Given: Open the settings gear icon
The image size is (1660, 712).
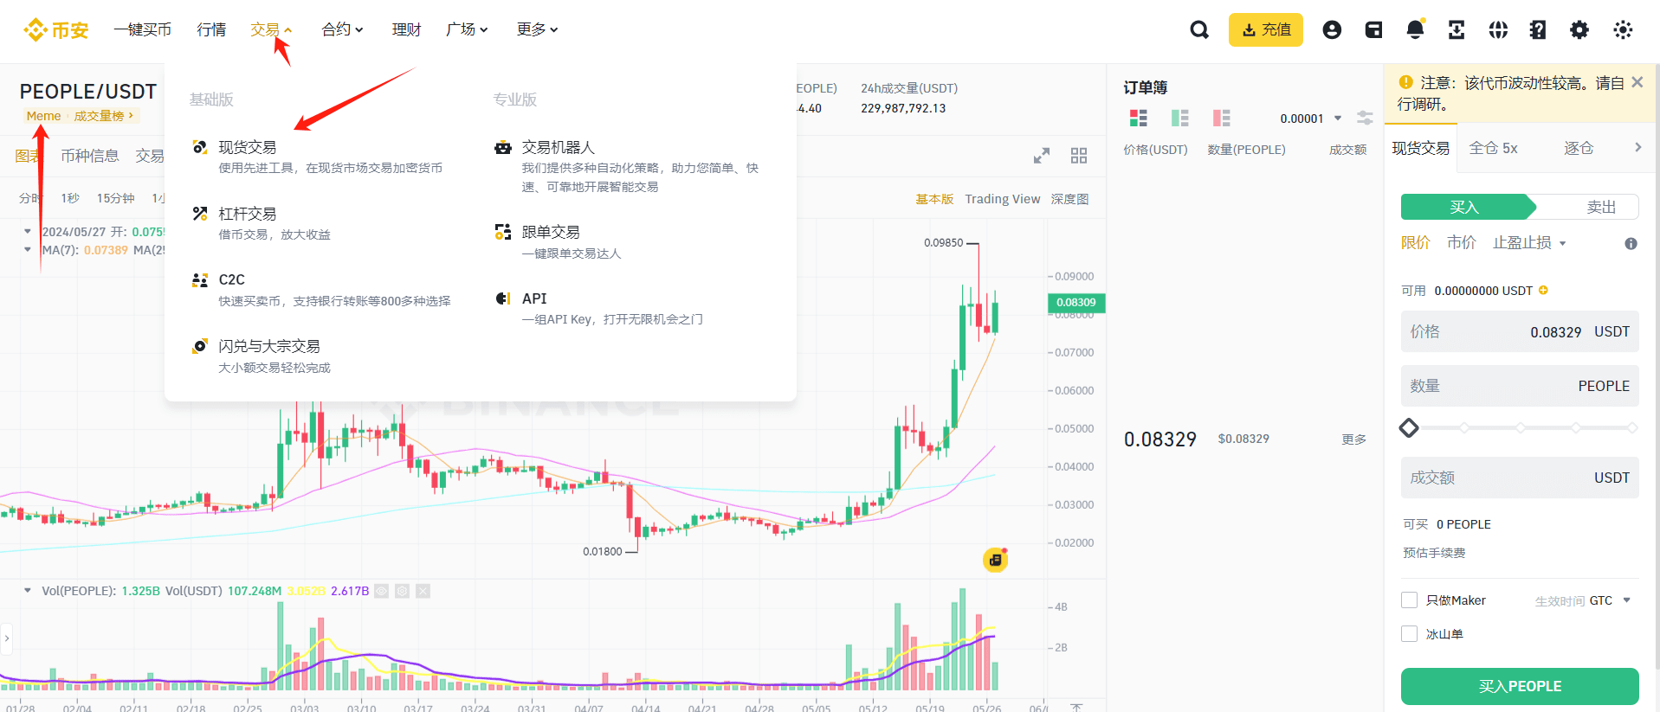Looking at the screenshot, I should click(x=1579, y=30).
